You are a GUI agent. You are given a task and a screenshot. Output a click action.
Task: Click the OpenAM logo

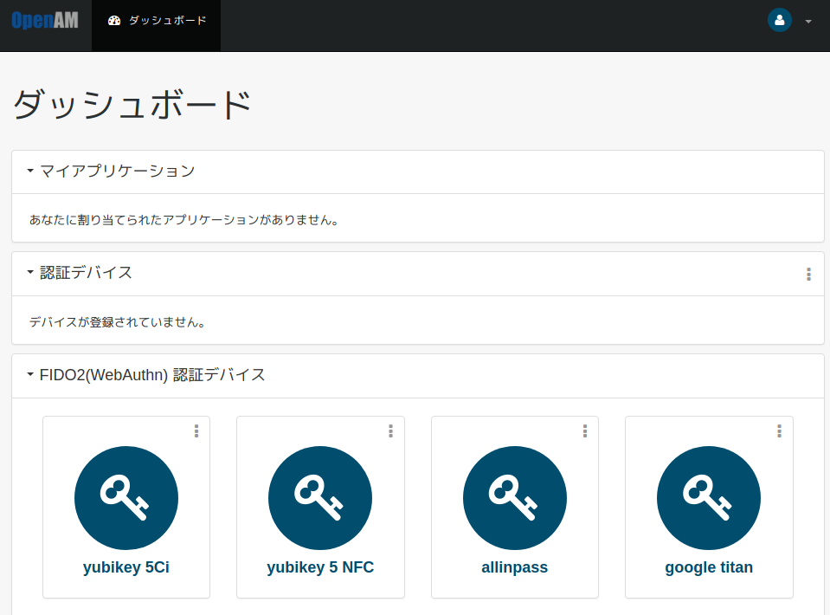click(45, 20)
